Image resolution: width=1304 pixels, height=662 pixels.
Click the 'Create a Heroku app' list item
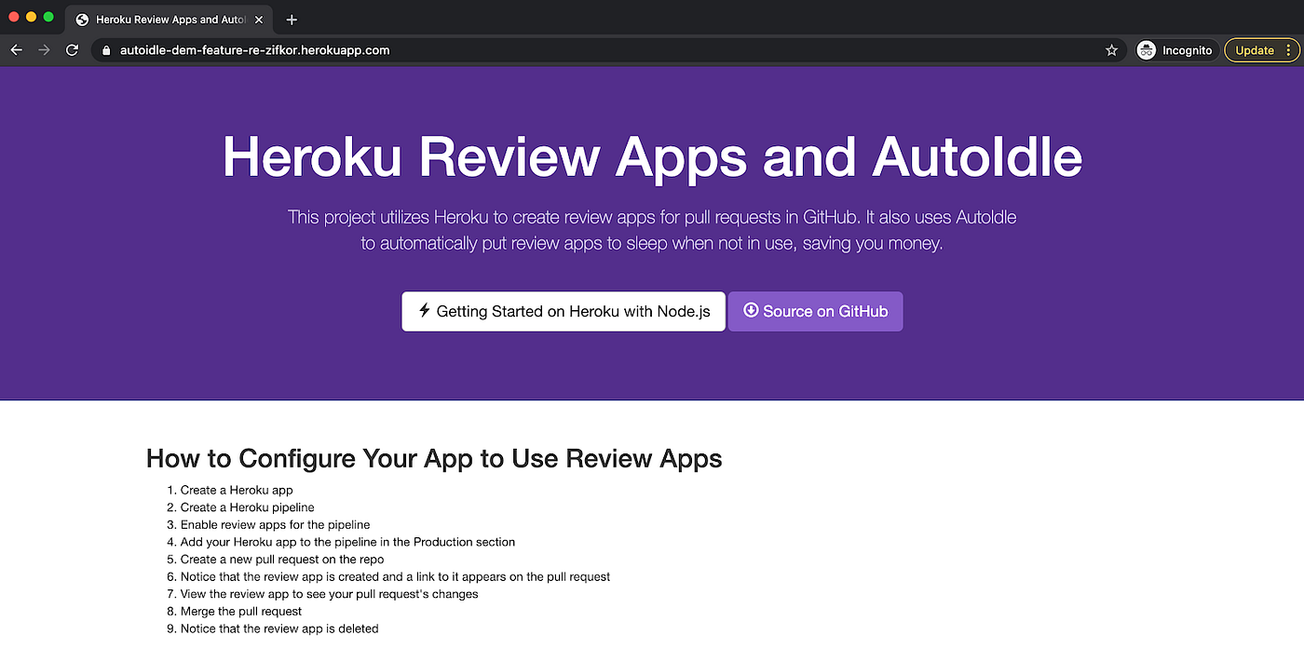click(x=237, y=490)
